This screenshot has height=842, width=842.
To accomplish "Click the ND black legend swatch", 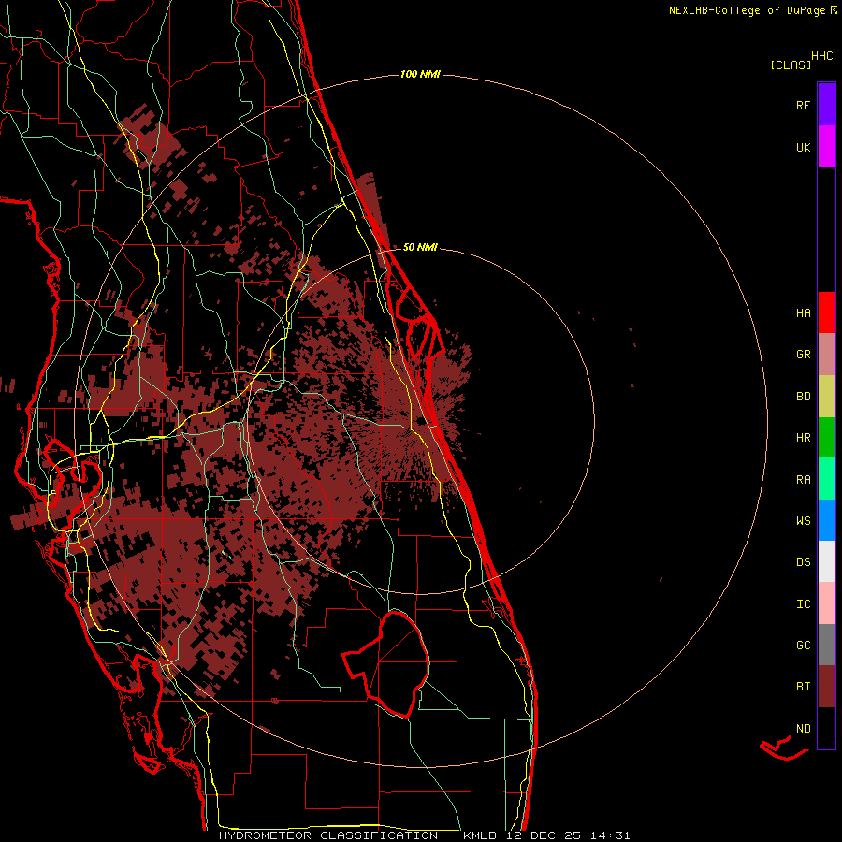I will tap(826, 728).
